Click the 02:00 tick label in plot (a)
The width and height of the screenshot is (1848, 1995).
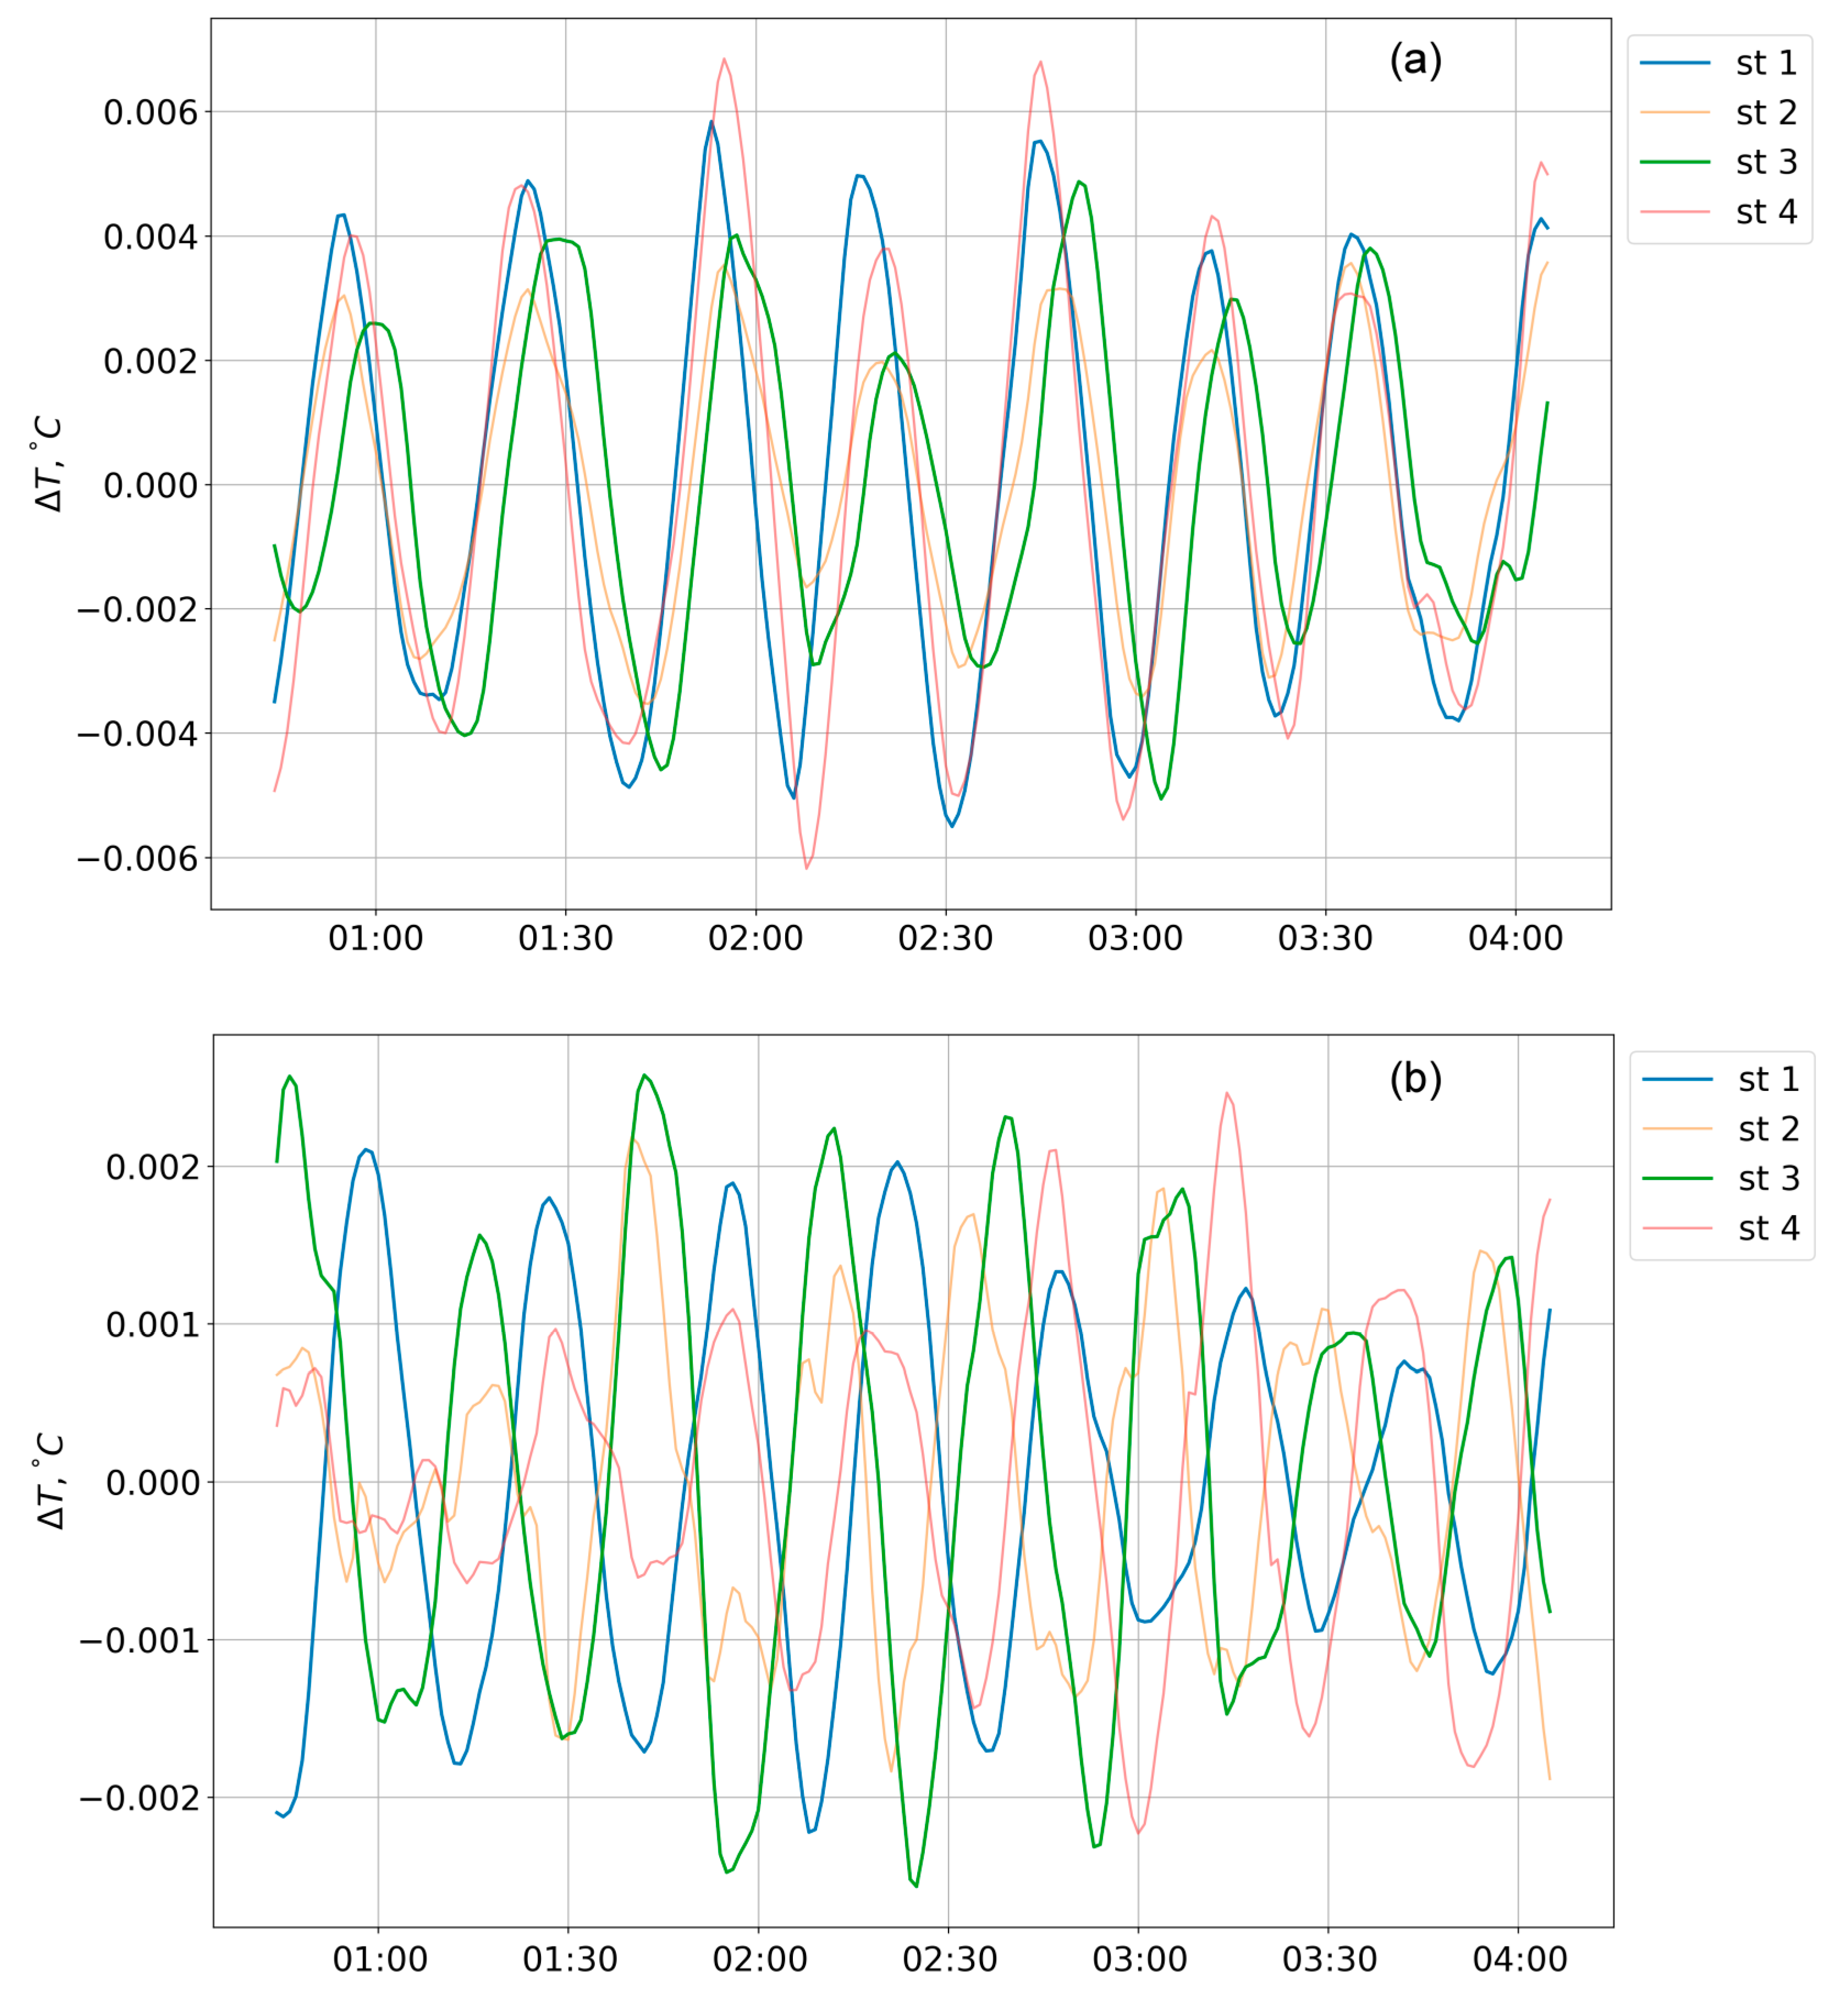tap(755, 938)
